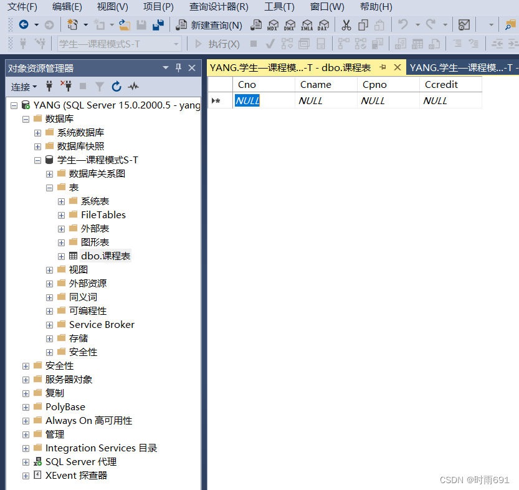Open the 工具(T) menu

(279, 7)
